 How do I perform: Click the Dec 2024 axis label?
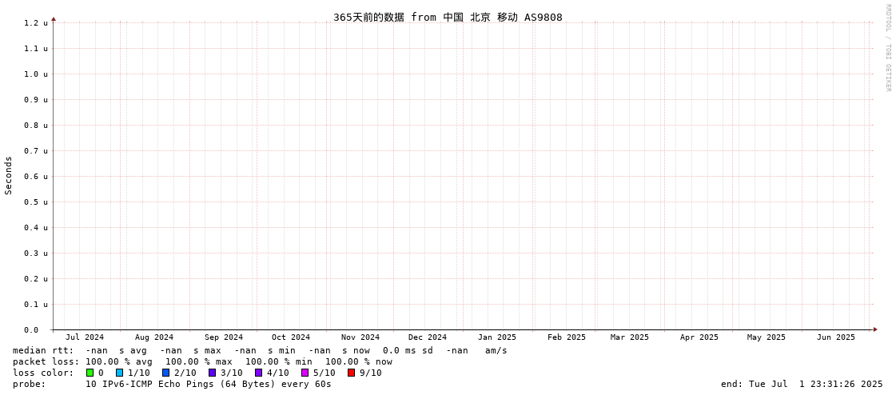(428, 337)
